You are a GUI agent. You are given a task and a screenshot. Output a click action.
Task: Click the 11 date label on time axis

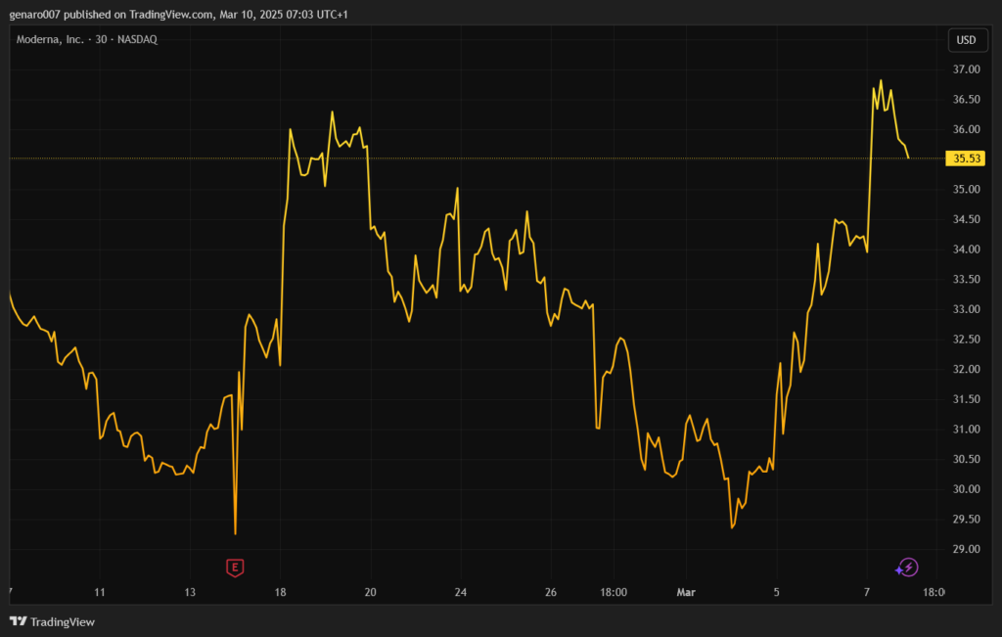point(99,592)
